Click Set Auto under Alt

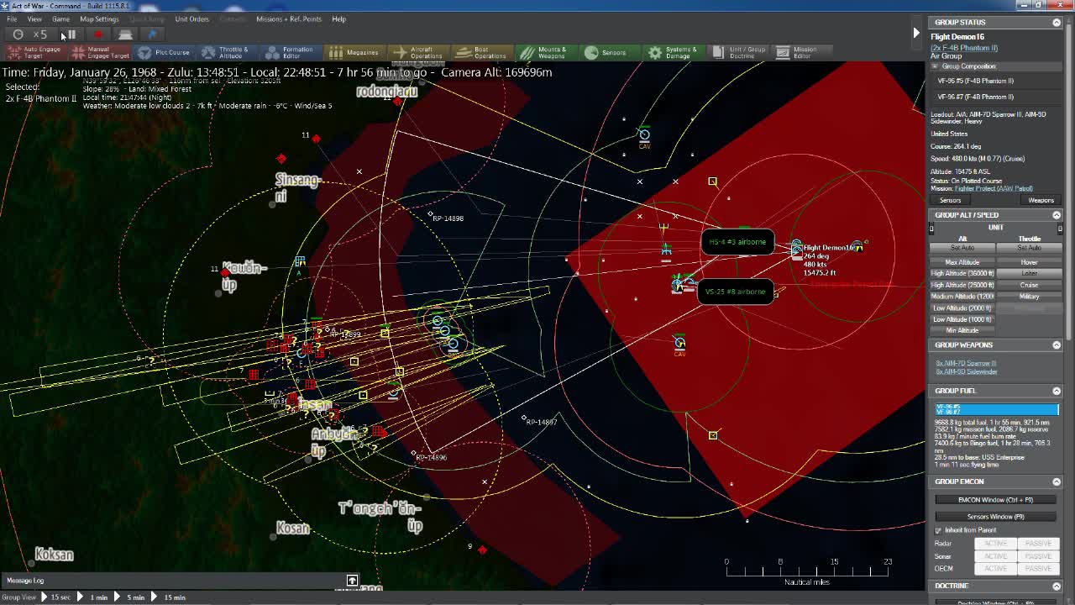tap(962, 248)
